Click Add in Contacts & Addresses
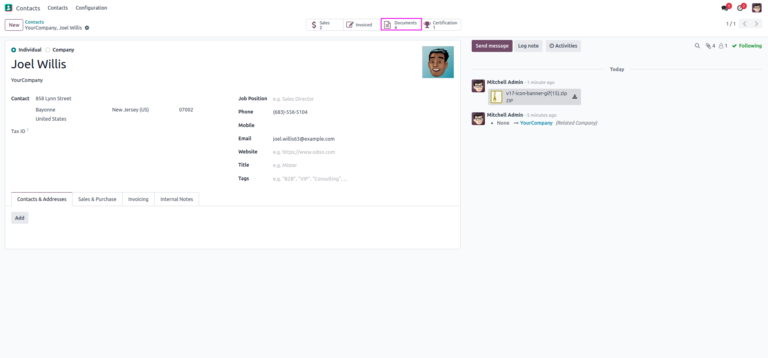This screenshot has height=358, width=768. click(20, 218)
